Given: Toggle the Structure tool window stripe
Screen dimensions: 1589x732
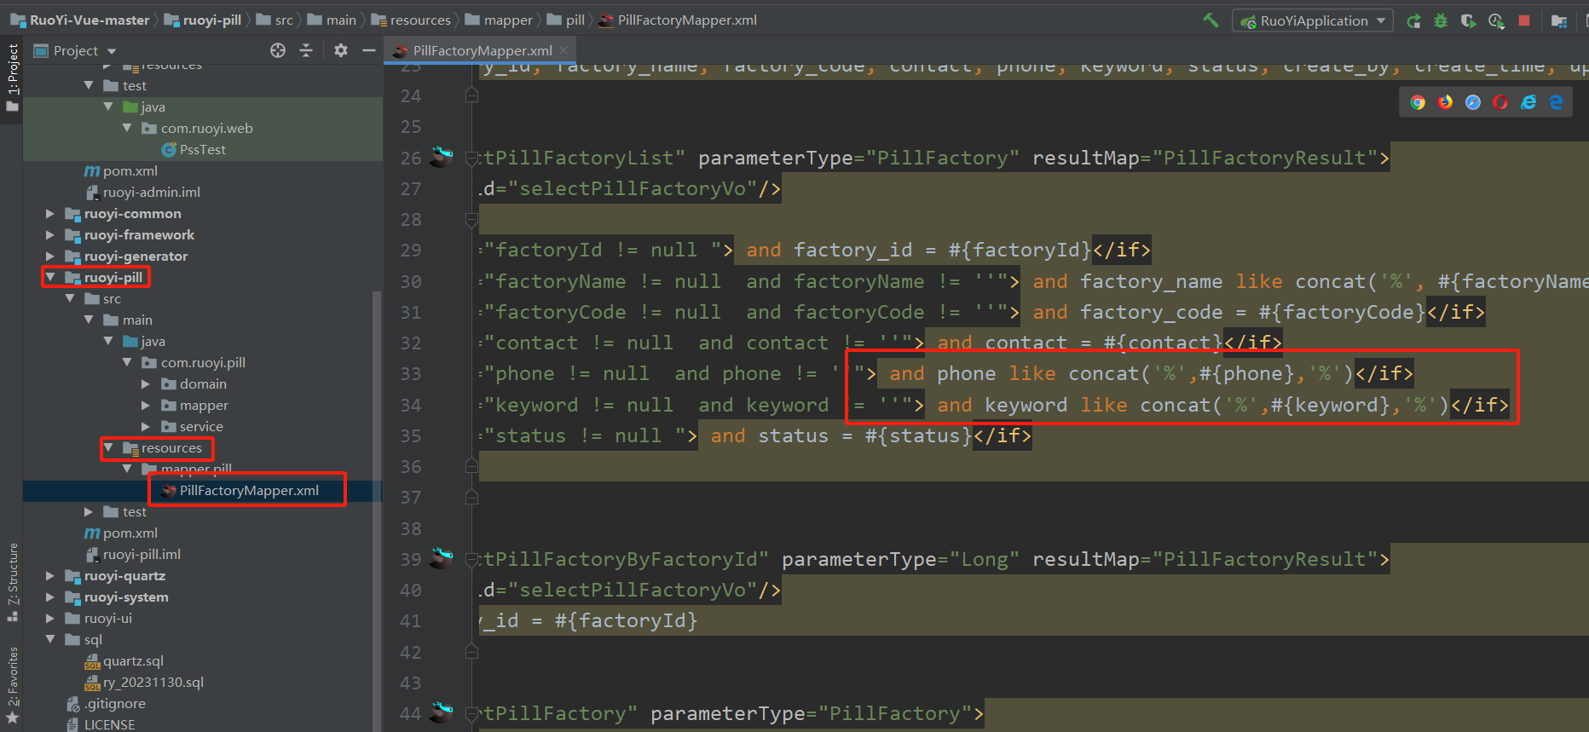Looking at the screenshot, I should (12, 582).
